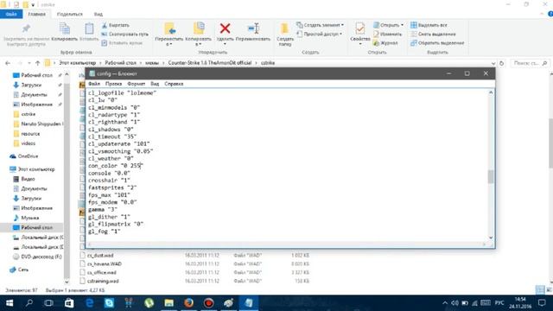The height and width of the screenshot is (311, 553).
Task: Click the taskbar search magnifier
Action: 29,303
